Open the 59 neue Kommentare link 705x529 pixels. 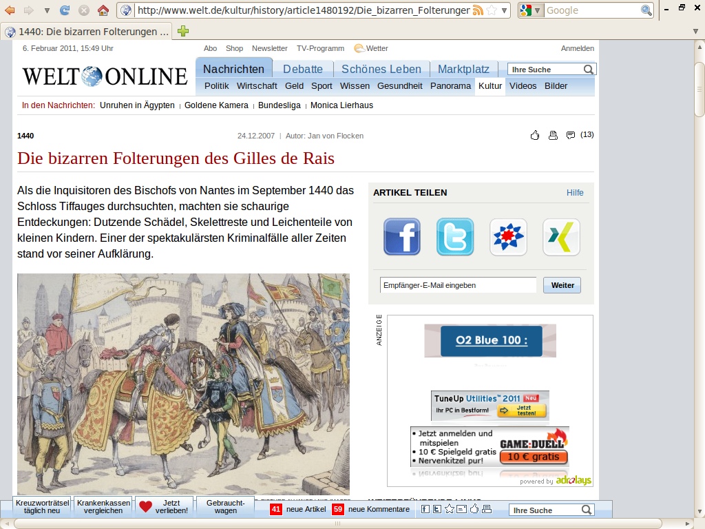(x=371, y=509)
